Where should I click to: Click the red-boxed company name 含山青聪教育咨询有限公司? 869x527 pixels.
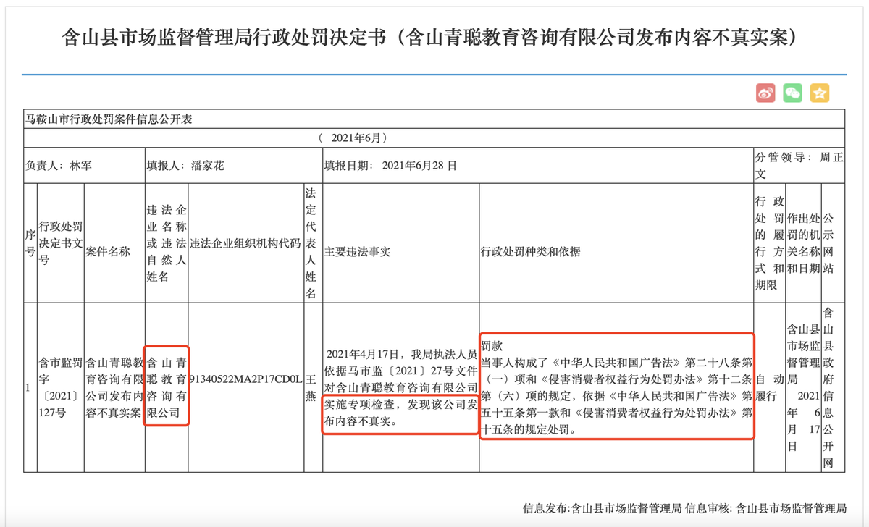pos(167,387)
